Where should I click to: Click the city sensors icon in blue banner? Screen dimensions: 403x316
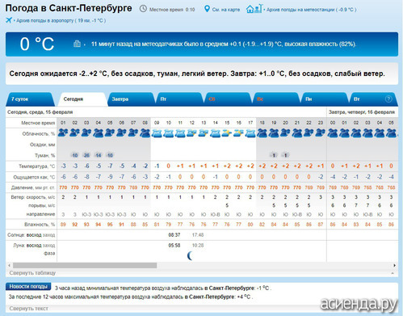(77, 44)
